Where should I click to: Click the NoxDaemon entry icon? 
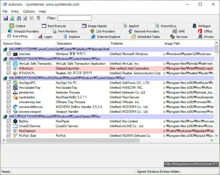(15, 131)
